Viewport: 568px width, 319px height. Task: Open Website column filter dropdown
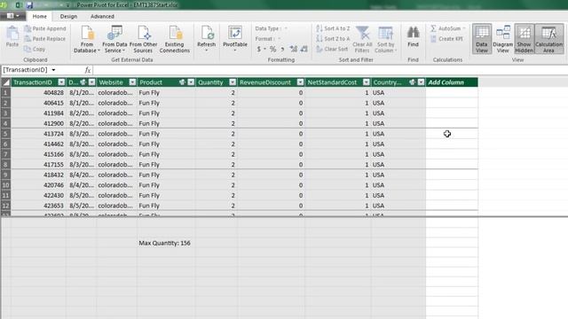tap(132, 82)
